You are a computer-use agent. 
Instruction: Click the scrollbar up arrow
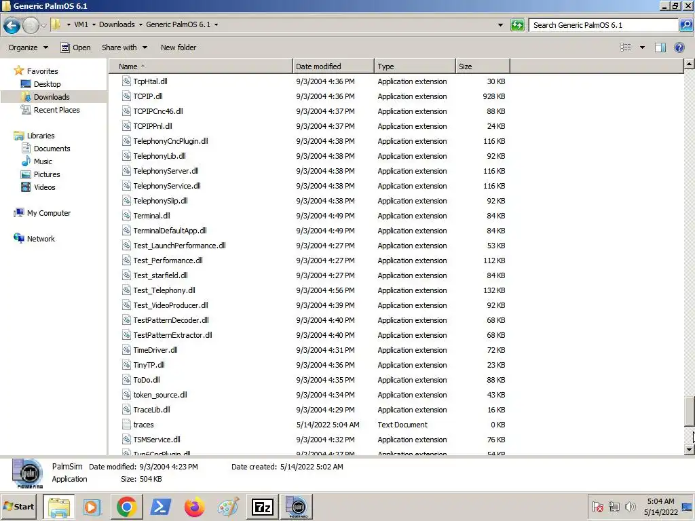689,64
